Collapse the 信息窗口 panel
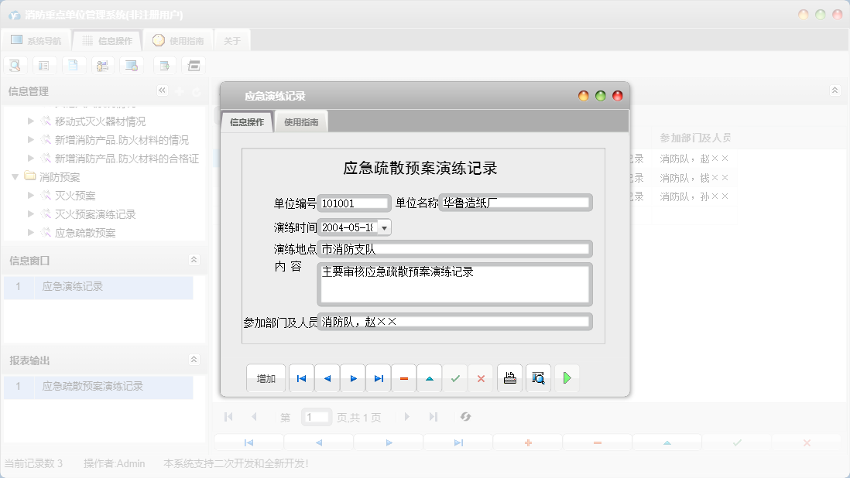Screen dimensions: 850x478 click(194, 261)
